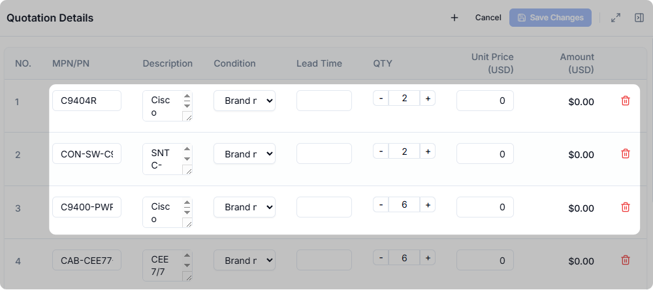The image size is (653, 290).
Task: Increase quantity for row 1
Action: click(428, 98)
